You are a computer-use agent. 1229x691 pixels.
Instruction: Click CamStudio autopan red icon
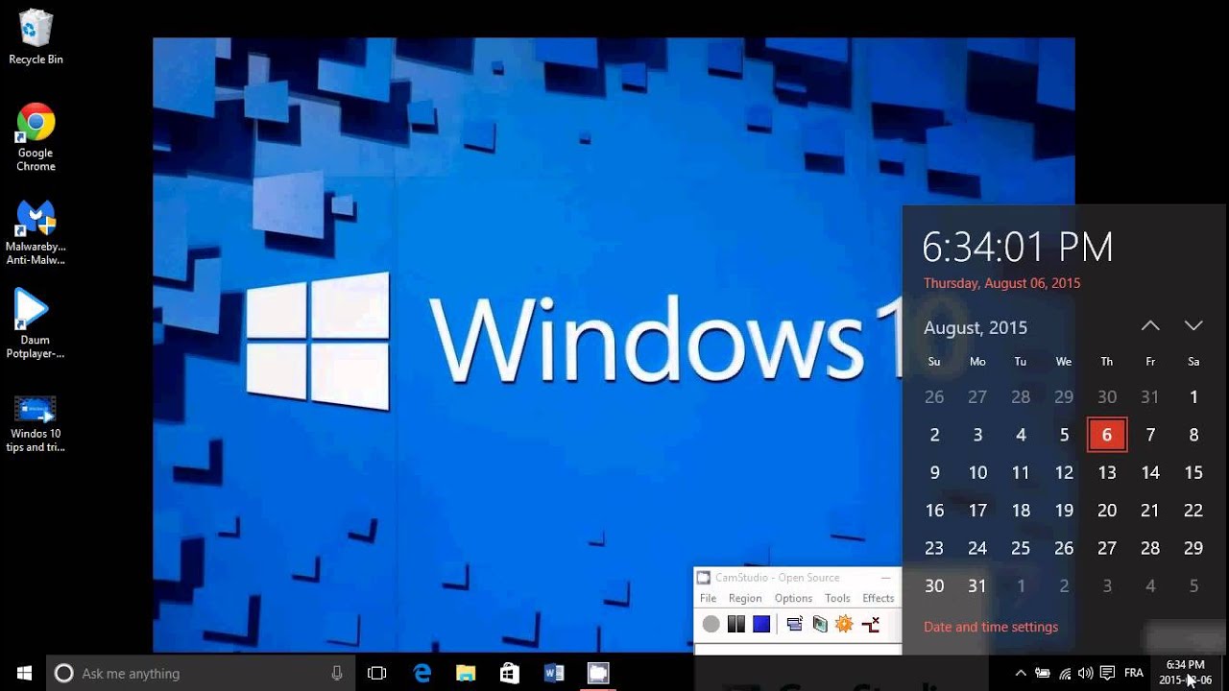pyautogui.click(x=871, y=625)
